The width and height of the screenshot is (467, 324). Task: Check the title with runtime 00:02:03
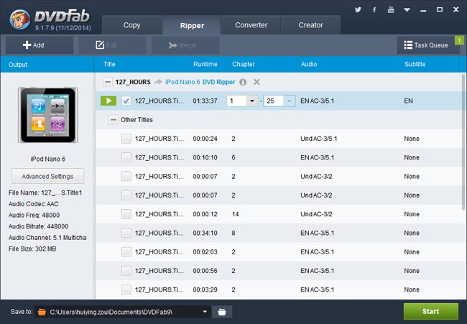126,251
